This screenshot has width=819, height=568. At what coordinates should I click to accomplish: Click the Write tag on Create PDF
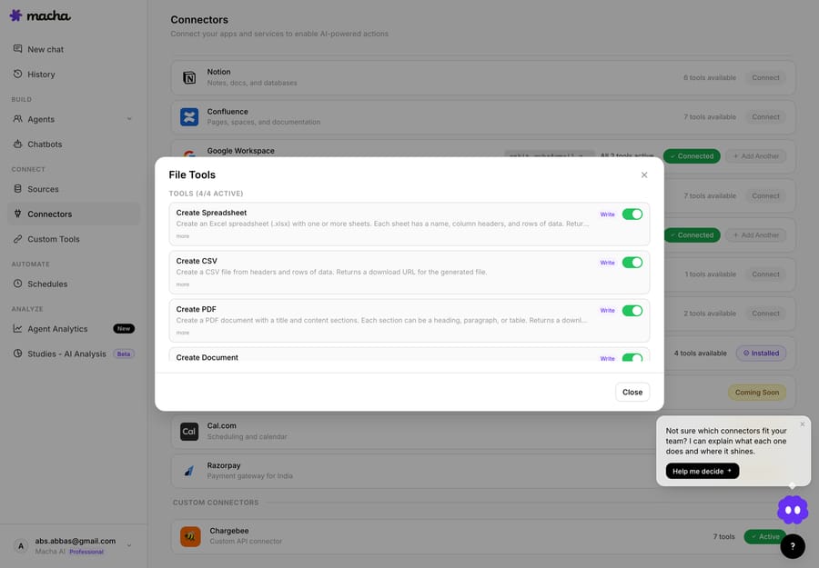(608, 310)
